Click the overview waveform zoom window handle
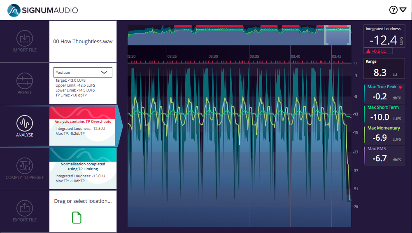 click(338, 35)
